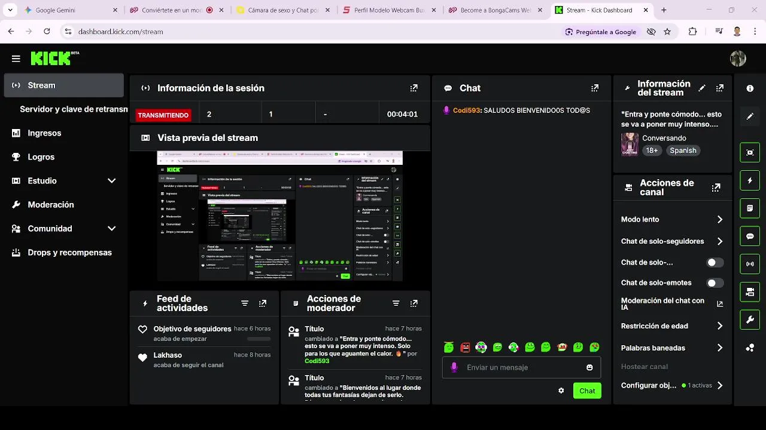Open Moderación in sidebar
Image resolution: width=766 pixels, height=430 pixels.
point(63,205)
